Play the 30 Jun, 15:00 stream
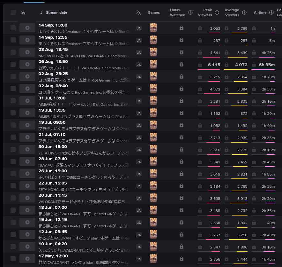Image resolution: width=282 pixels, height=267 pixels. 27,149
